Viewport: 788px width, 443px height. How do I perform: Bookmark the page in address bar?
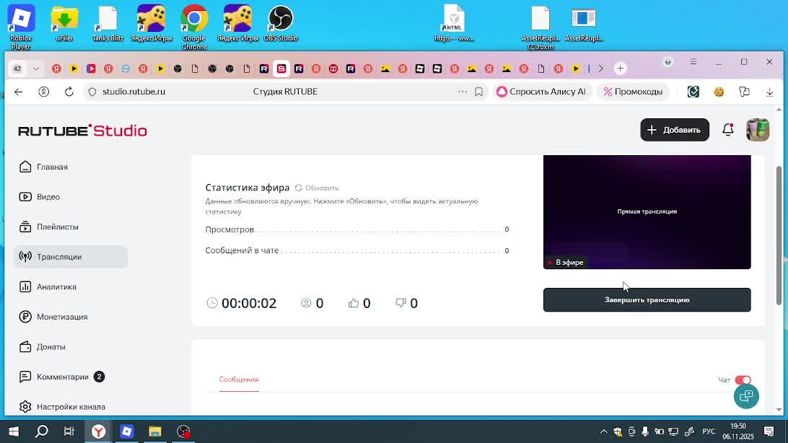(x=479, y=92)
